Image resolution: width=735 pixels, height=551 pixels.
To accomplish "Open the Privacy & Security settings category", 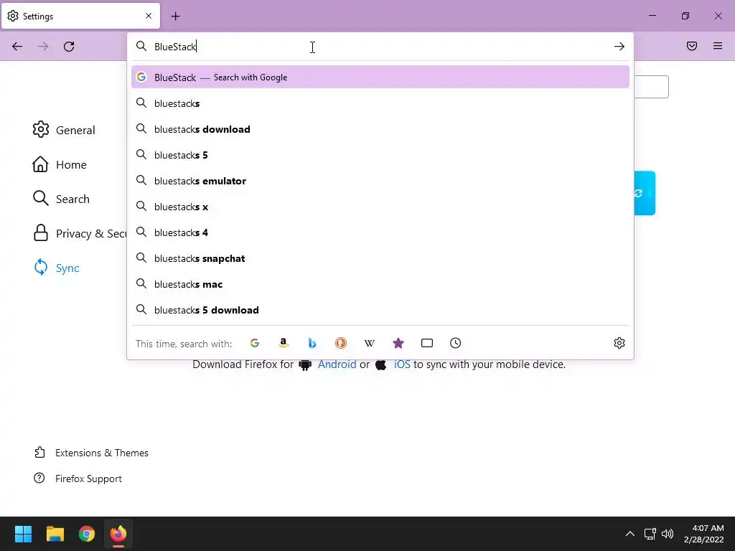I will (80, 233).
